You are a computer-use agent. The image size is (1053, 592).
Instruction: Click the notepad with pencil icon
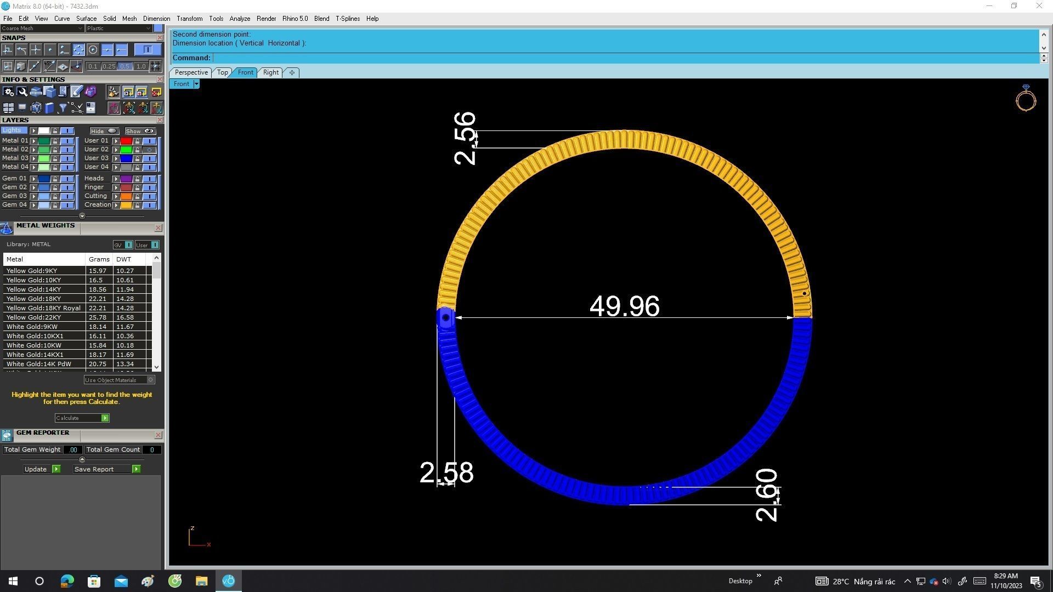(x=76, y=92)
